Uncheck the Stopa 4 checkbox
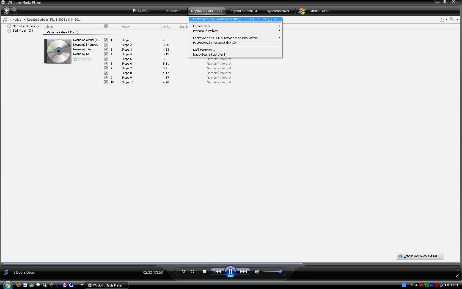The image size is (462, 289). (x=106, y=54)
